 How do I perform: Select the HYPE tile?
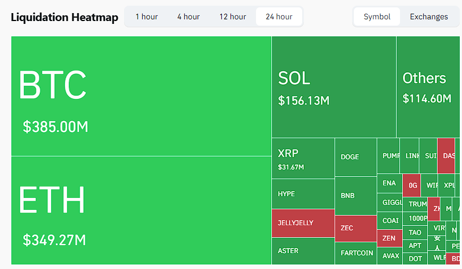coord(303,194)
